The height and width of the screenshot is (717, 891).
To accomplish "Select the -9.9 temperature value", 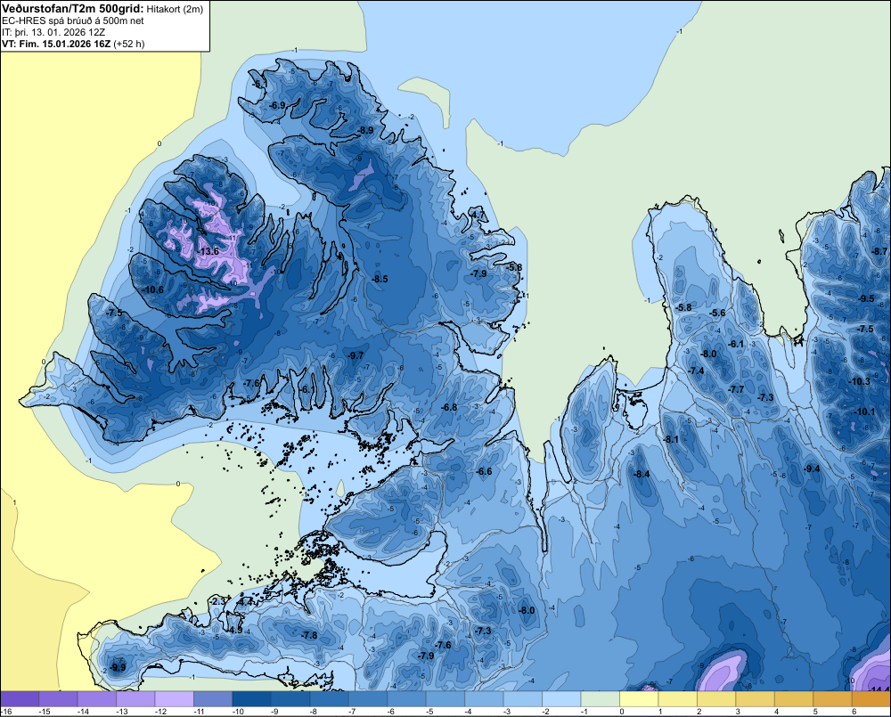I will point(118,667).
